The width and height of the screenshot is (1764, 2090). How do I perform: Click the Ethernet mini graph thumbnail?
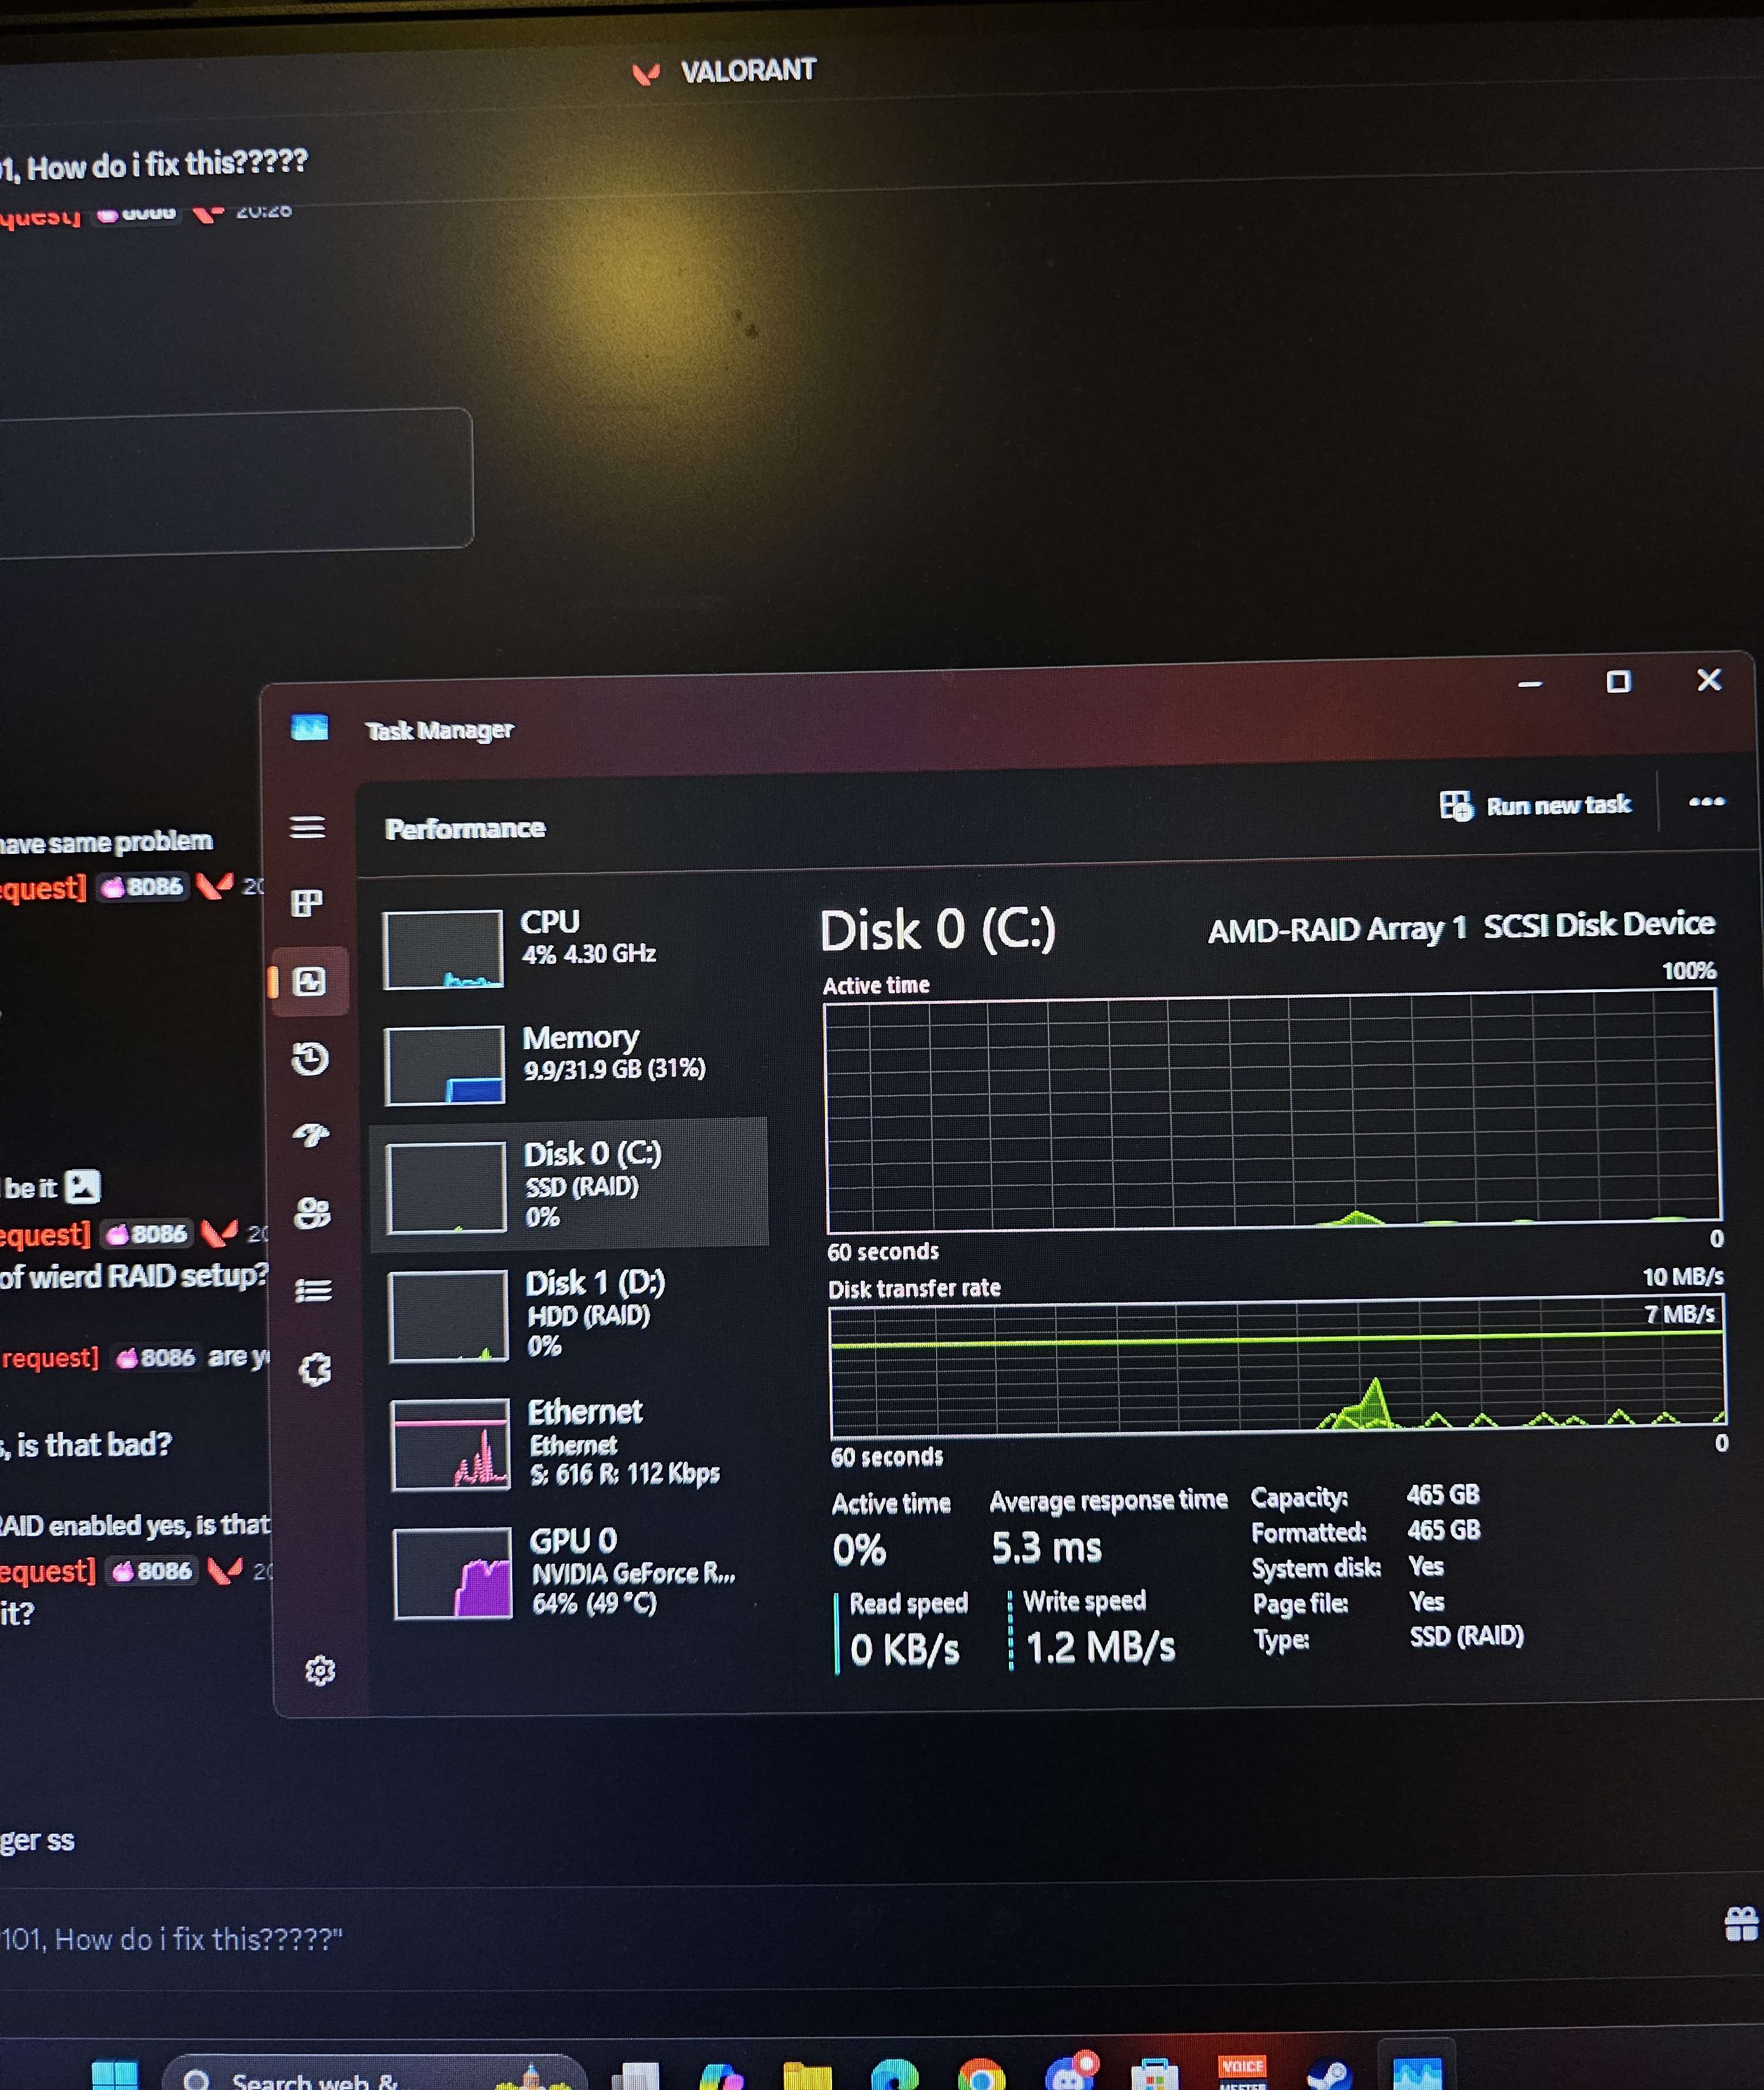[x=451, y=1444]
